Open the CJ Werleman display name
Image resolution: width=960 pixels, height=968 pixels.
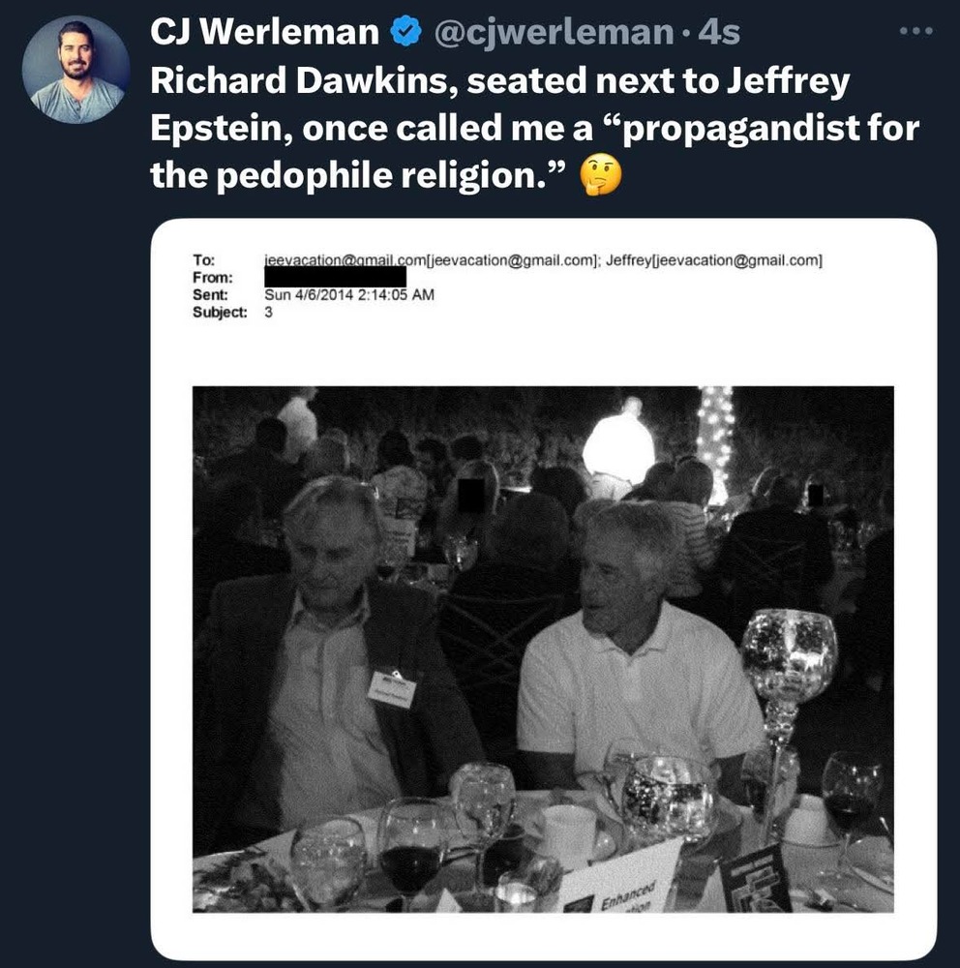click(x=264, y=32)
